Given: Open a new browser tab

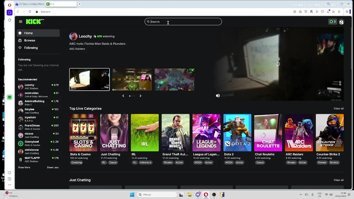Looking at the screenshot, I should [x=80, y=4].
